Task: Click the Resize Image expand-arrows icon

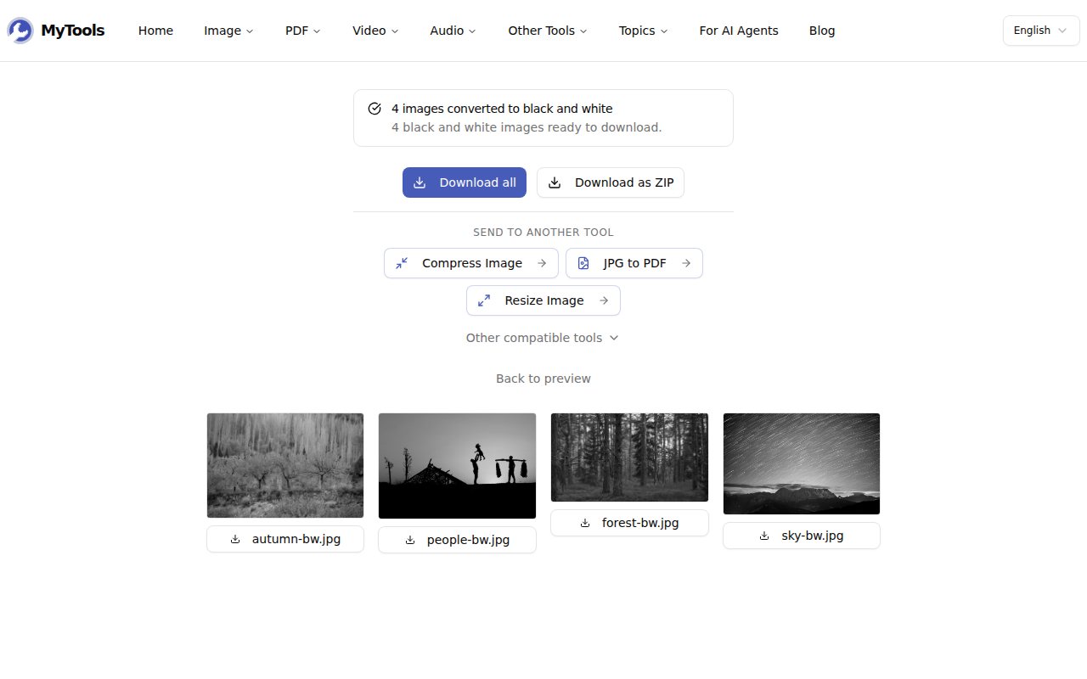Action: [484, 300]
